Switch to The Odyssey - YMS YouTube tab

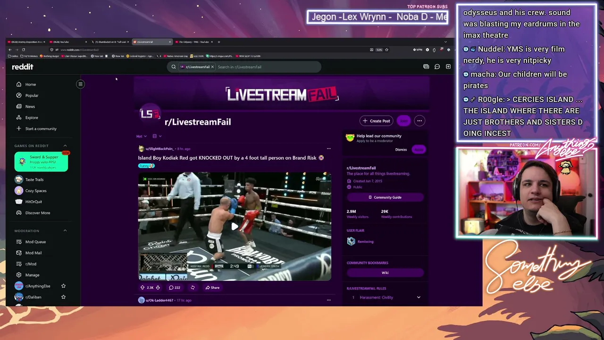(194, 42)
